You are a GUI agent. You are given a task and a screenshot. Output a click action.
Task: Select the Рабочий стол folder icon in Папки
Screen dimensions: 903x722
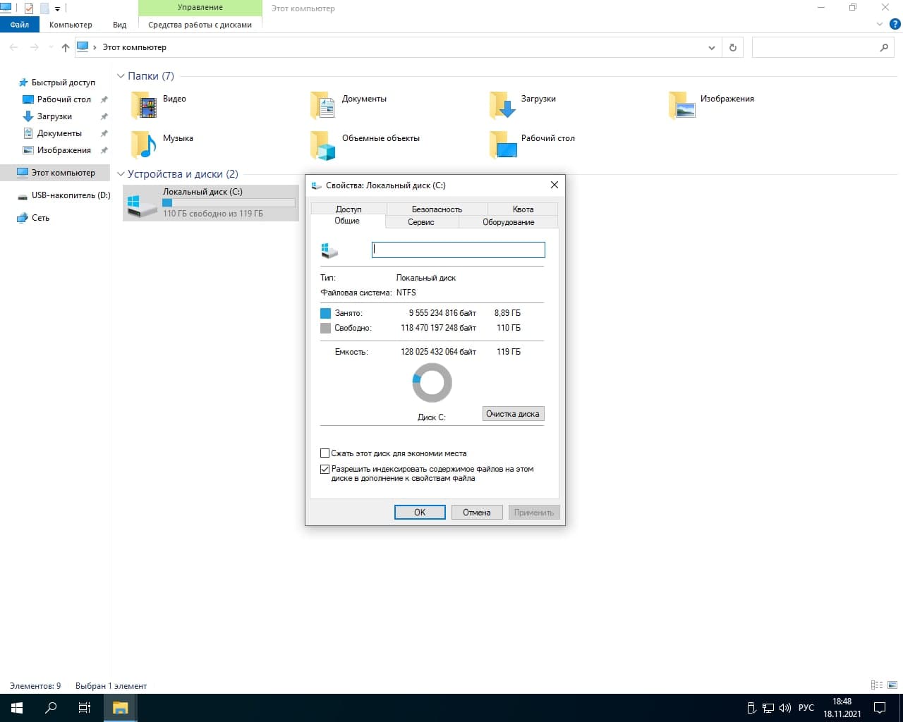pyautogui.click(x=502, y=145)
